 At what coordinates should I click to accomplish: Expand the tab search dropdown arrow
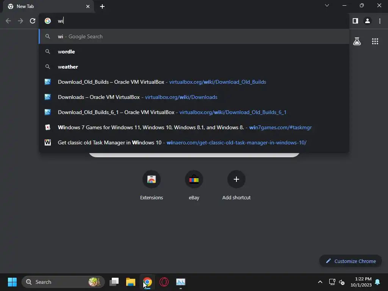327,5
